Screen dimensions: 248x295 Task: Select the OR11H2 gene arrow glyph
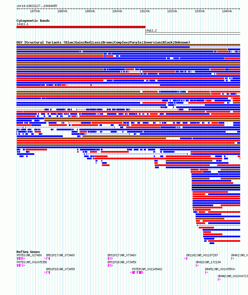(x=186, y=259)
